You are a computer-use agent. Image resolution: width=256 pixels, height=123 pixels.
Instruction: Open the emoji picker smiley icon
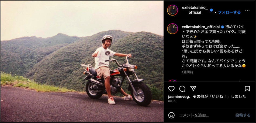(171, 115)
